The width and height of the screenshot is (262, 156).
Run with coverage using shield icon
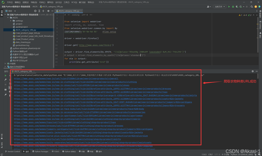pyautogui.click(x=237, y=7)
